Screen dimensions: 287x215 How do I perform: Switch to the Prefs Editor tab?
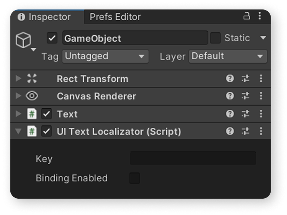115,17
